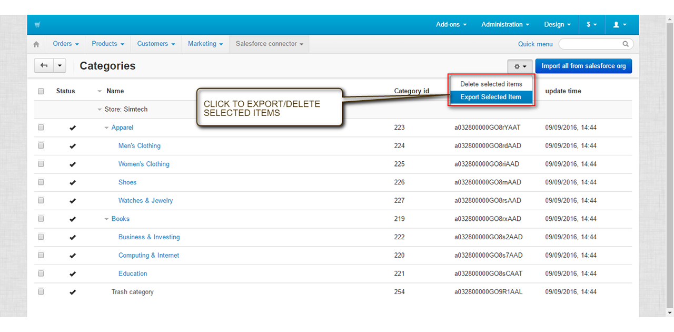This screenshot has height=332, width=674.
Task: Click Import all from salesforce org
Action: [583, 66]
